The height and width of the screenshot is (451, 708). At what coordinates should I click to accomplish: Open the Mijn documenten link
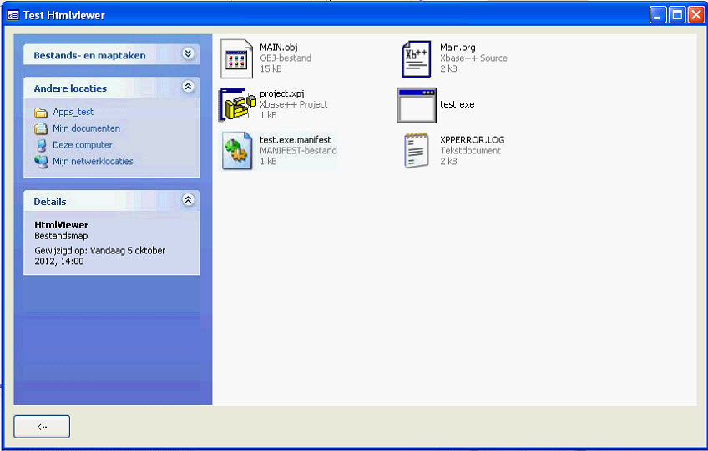point(86,128)
